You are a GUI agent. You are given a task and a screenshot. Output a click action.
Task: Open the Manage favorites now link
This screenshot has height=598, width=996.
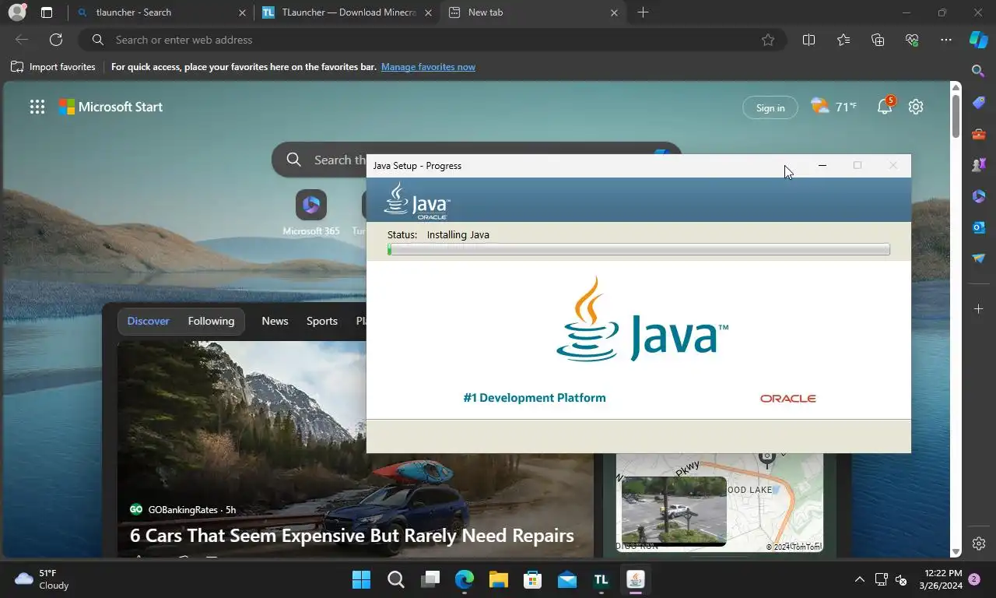coord(428,67)
